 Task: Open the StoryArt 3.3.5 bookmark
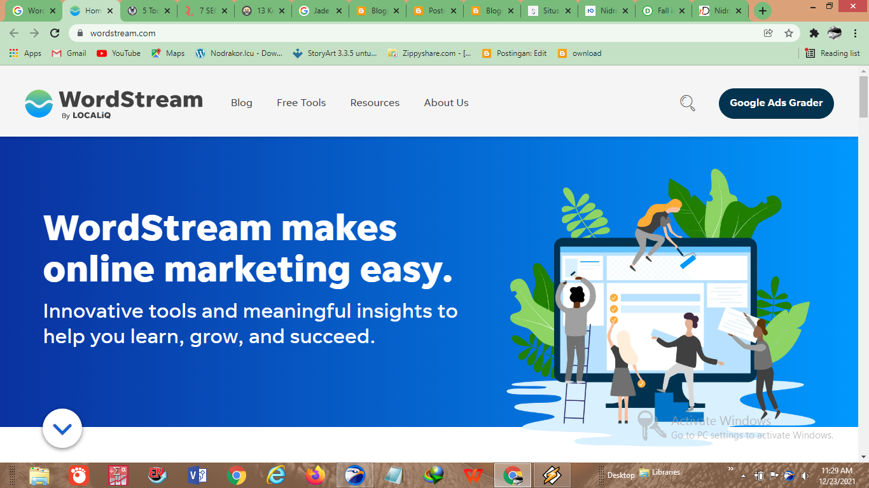point(335,53)
